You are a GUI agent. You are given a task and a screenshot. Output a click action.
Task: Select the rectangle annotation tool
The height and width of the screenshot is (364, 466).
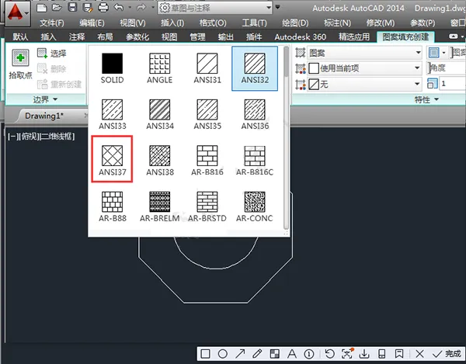[x=205, y=354]
